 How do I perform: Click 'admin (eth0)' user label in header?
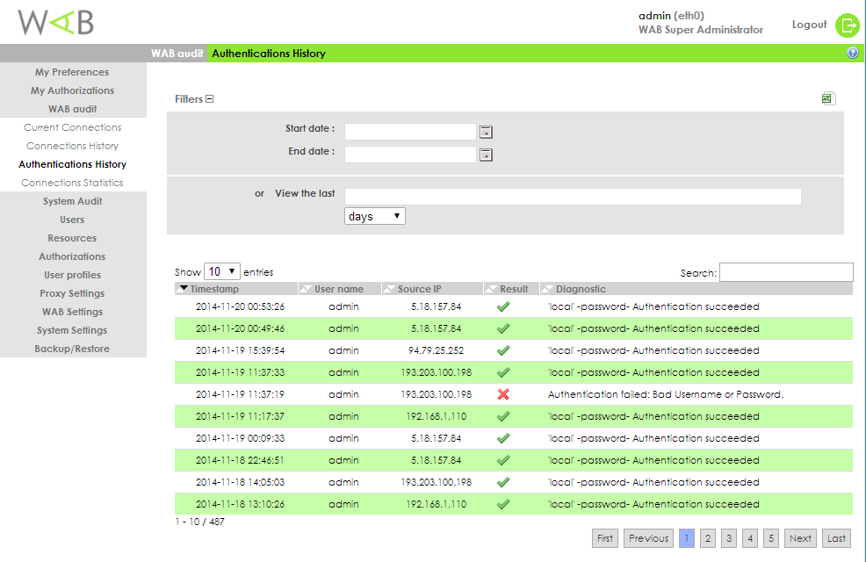coord(671,16)
